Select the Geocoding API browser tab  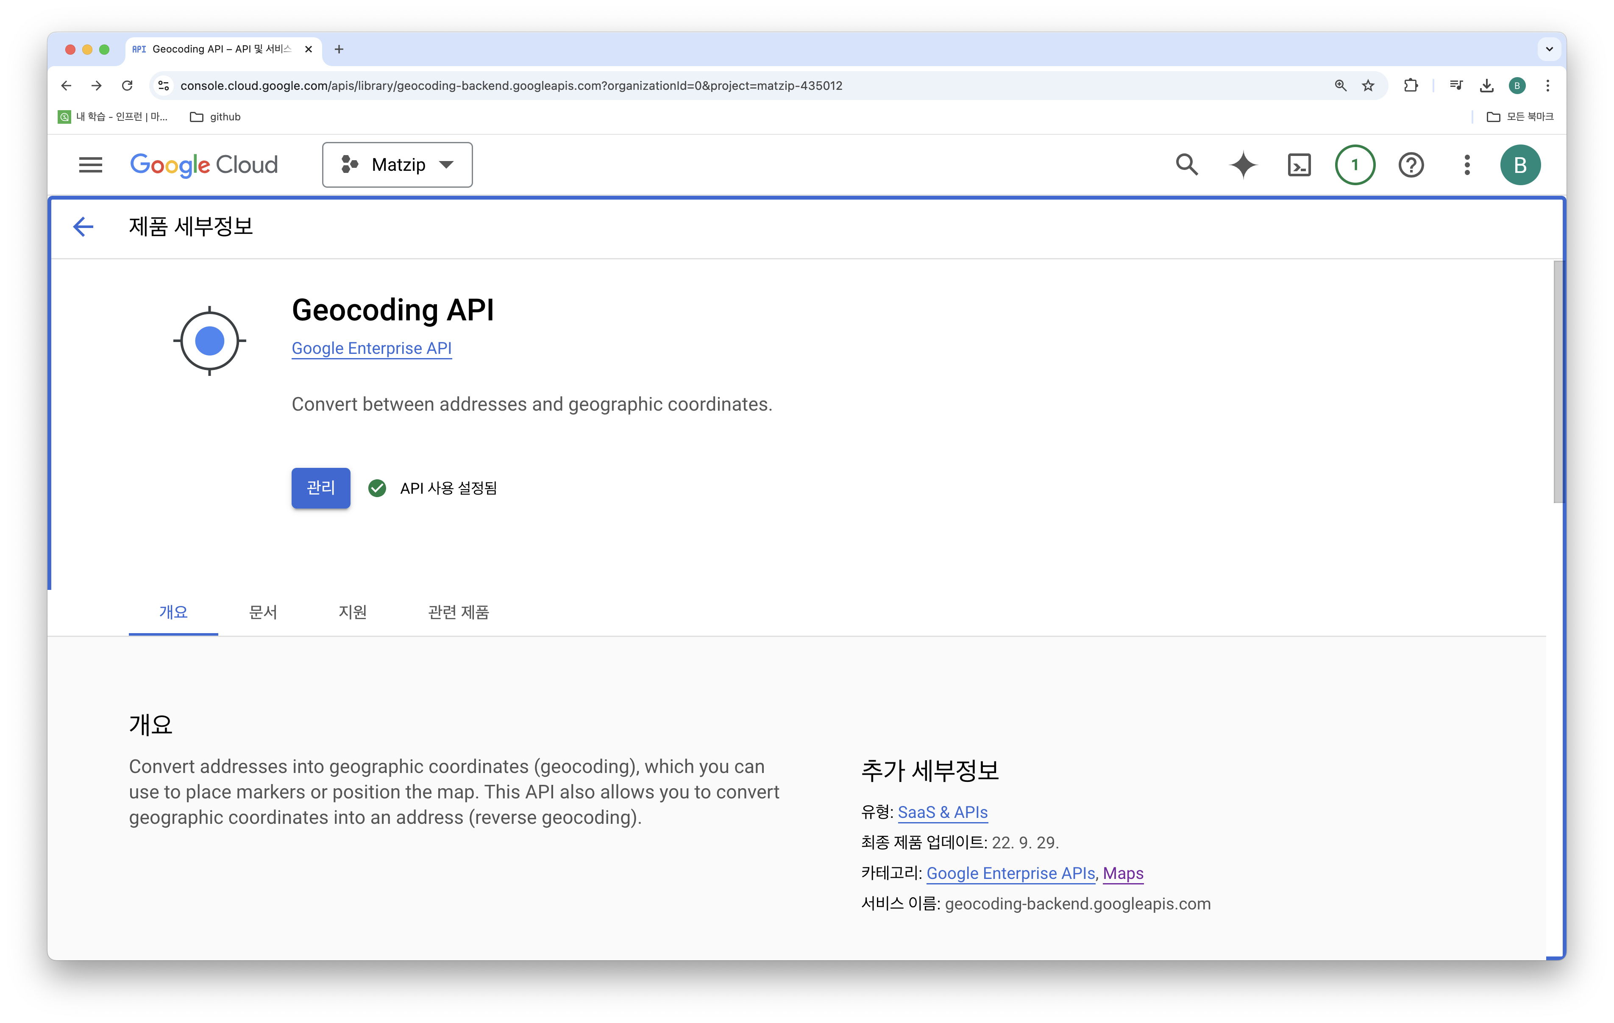(223, 49)
